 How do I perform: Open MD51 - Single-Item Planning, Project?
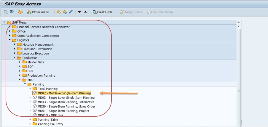(x=63, y=111)
